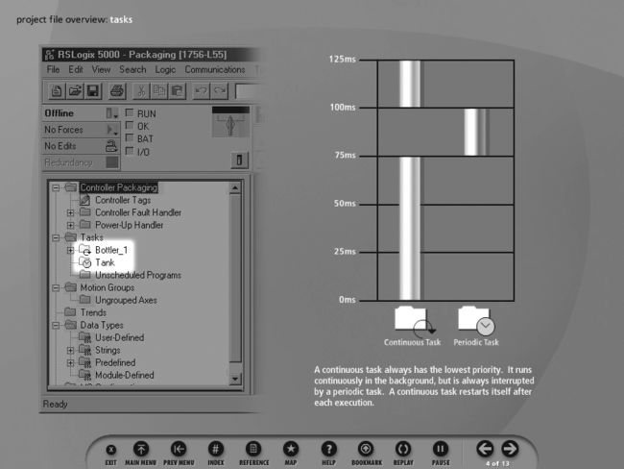
Task: Click the Print toolbar icon
Action: (117, 91)
